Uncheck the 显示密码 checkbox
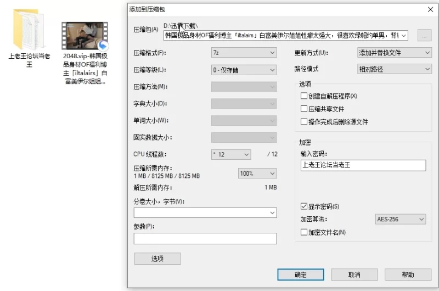This screenshot has height=291, width=439. 305,207
